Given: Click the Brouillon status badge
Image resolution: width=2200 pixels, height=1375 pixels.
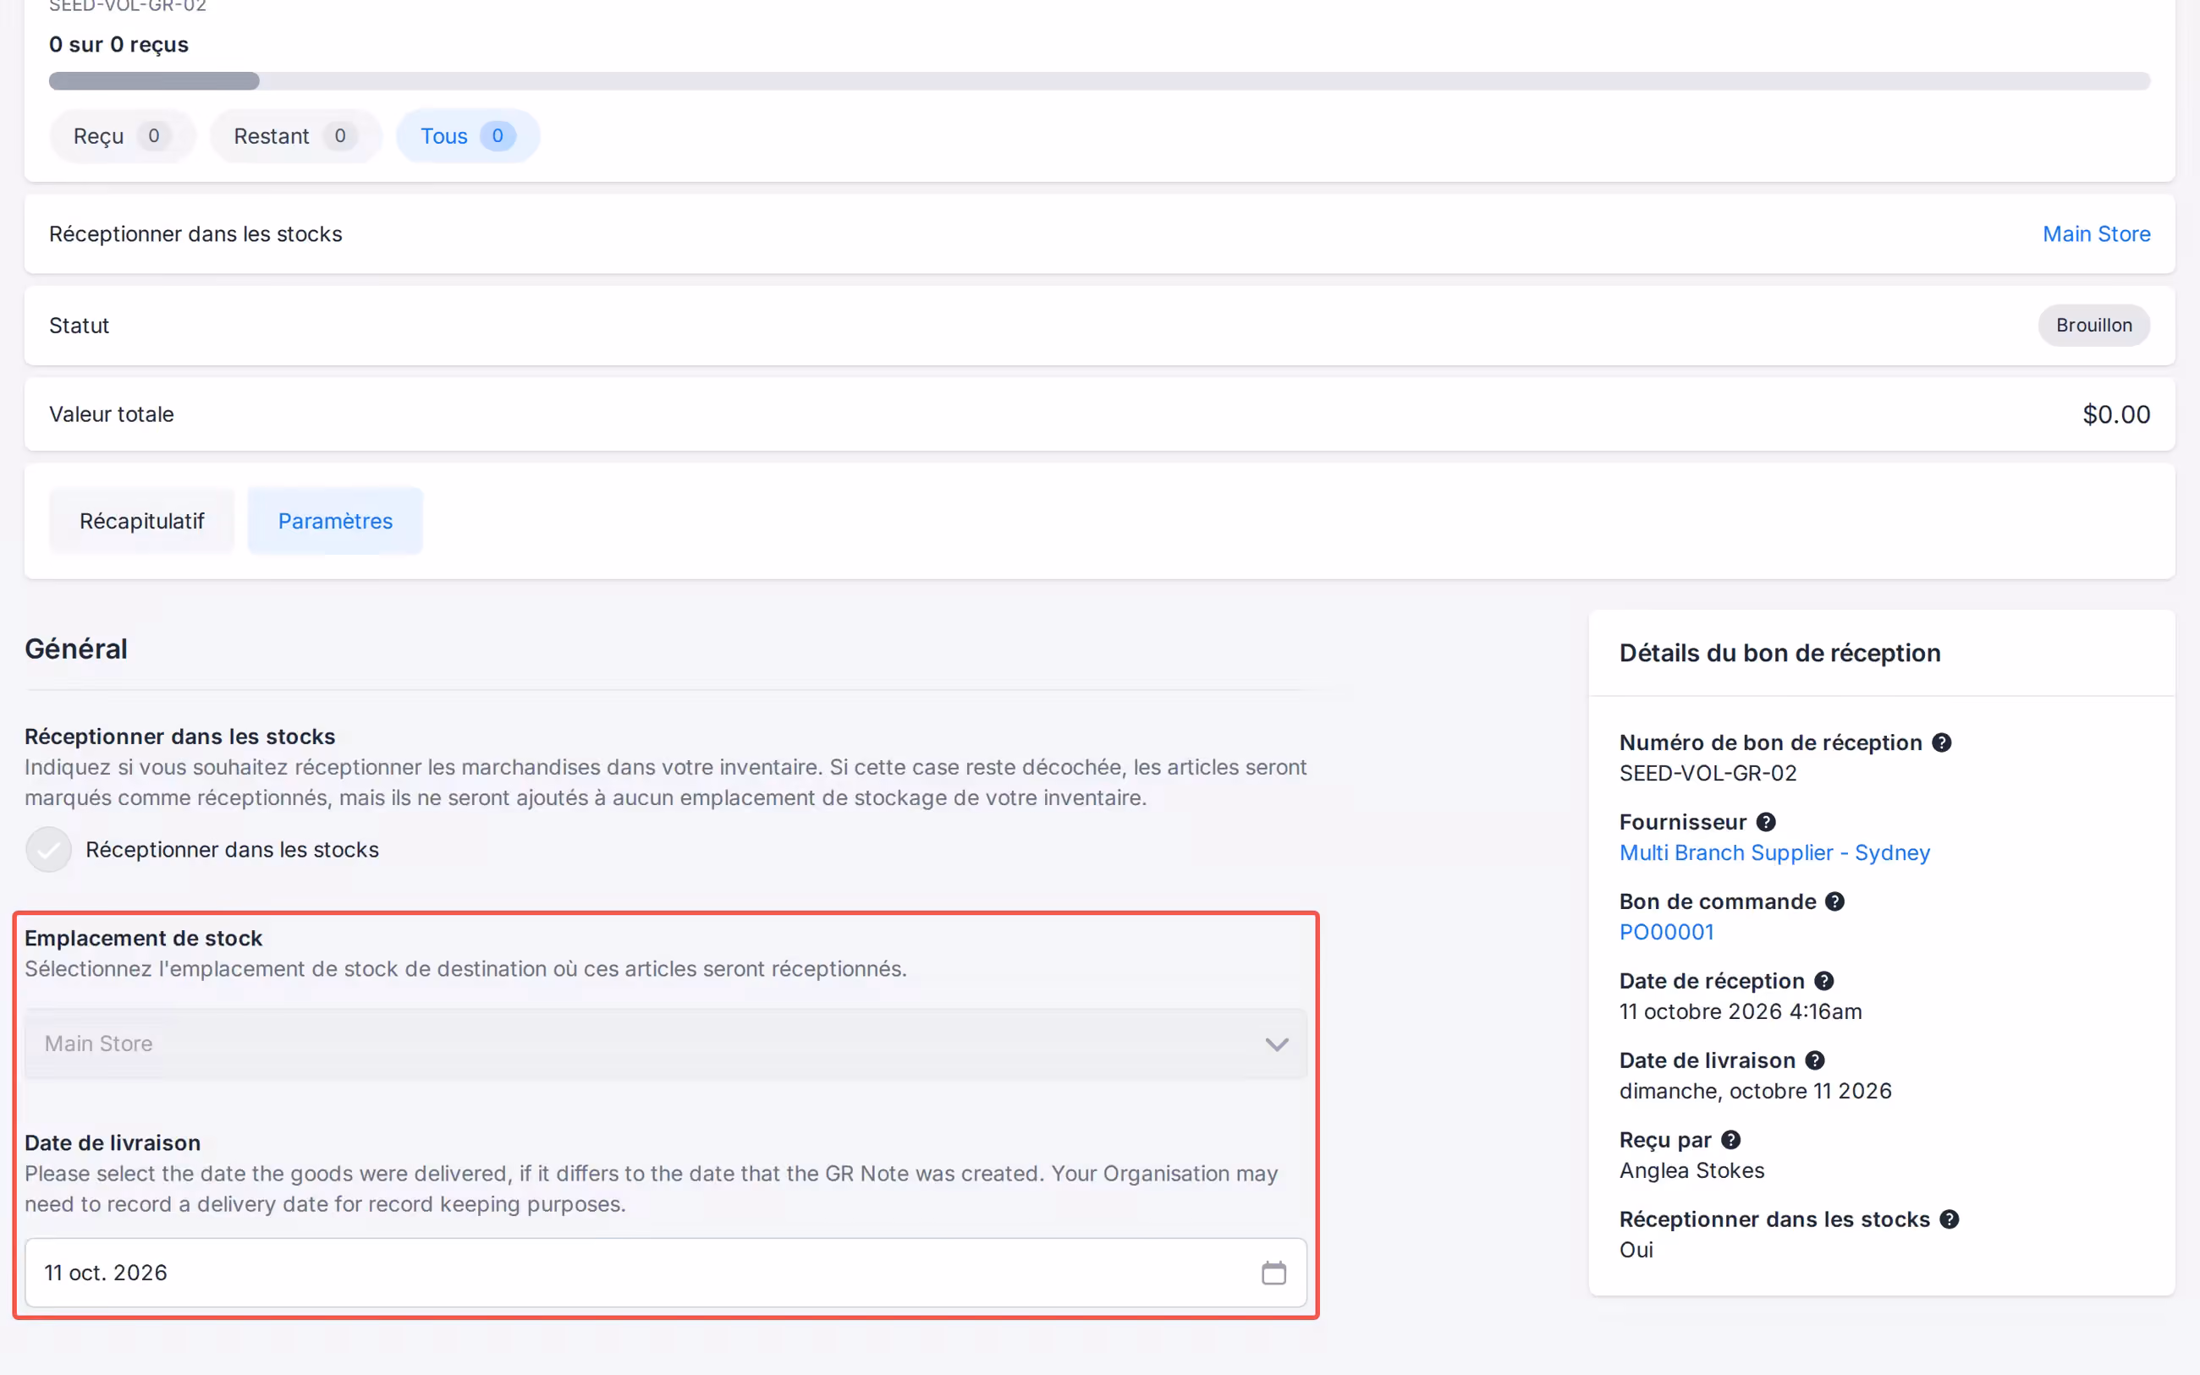Looking at the screenshot, I should click(2093, 326).
